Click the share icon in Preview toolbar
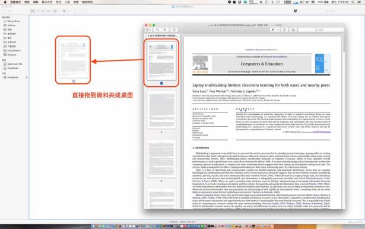The width and height of the screenshot is (365, 229). pos(174,30)
